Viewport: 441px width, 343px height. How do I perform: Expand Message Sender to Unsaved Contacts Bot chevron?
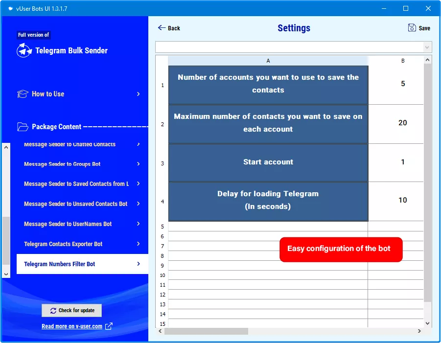(139, 204)
